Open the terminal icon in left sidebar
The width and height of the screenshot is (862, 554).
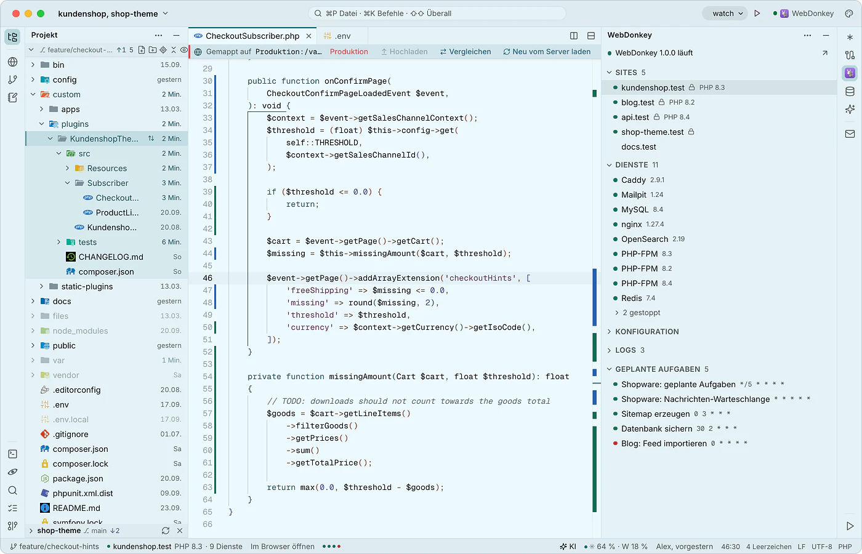tap(12, 454)
